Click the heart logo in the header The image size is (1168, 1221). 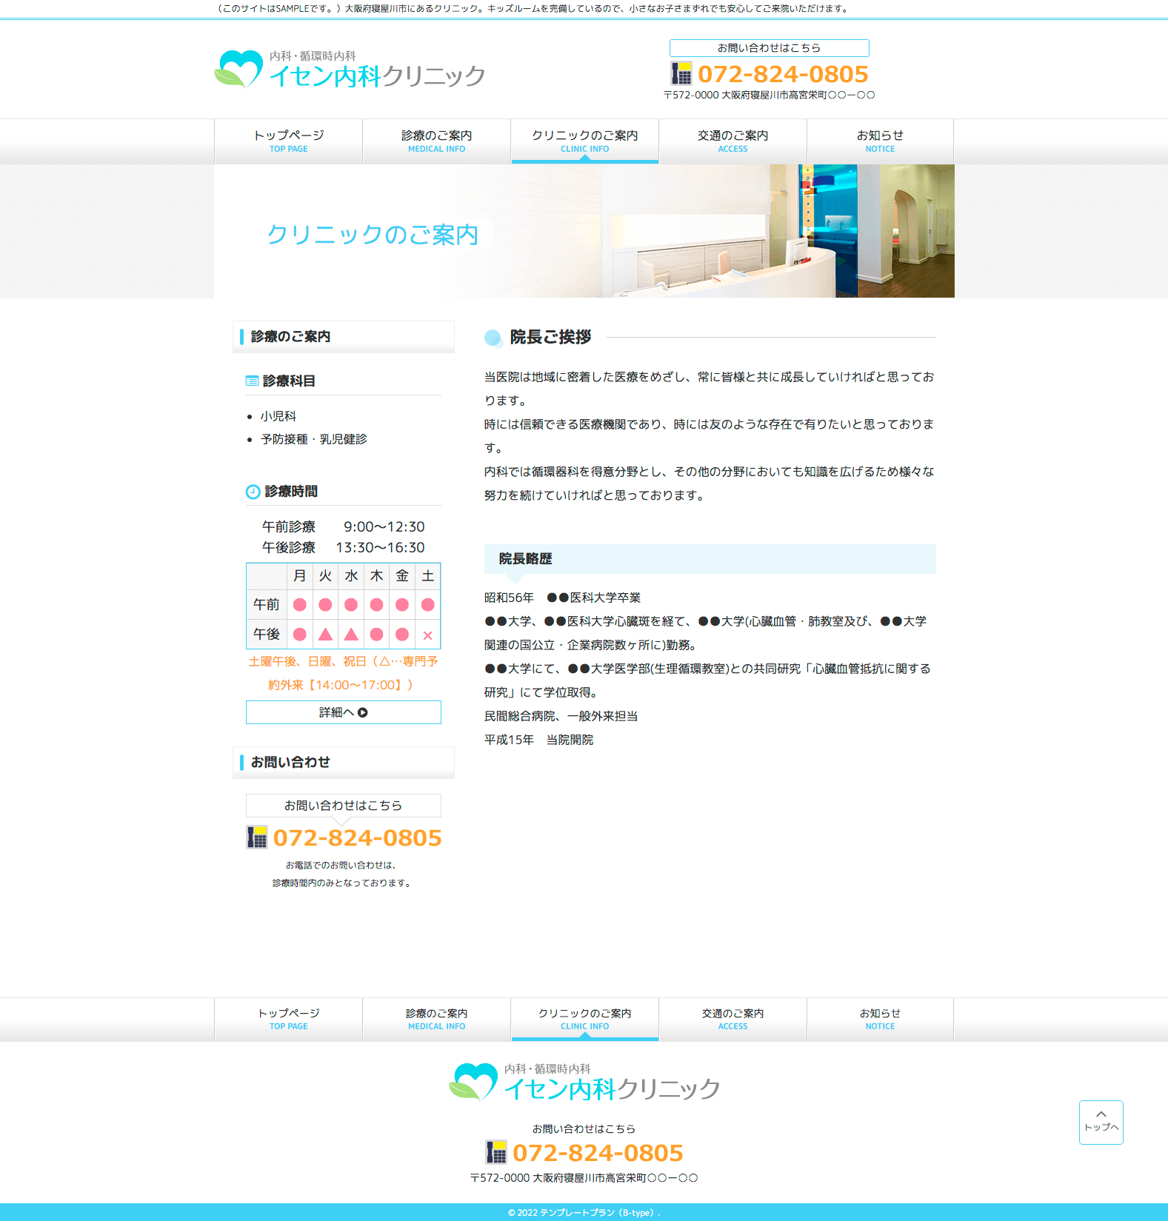[x=238, y=70]
